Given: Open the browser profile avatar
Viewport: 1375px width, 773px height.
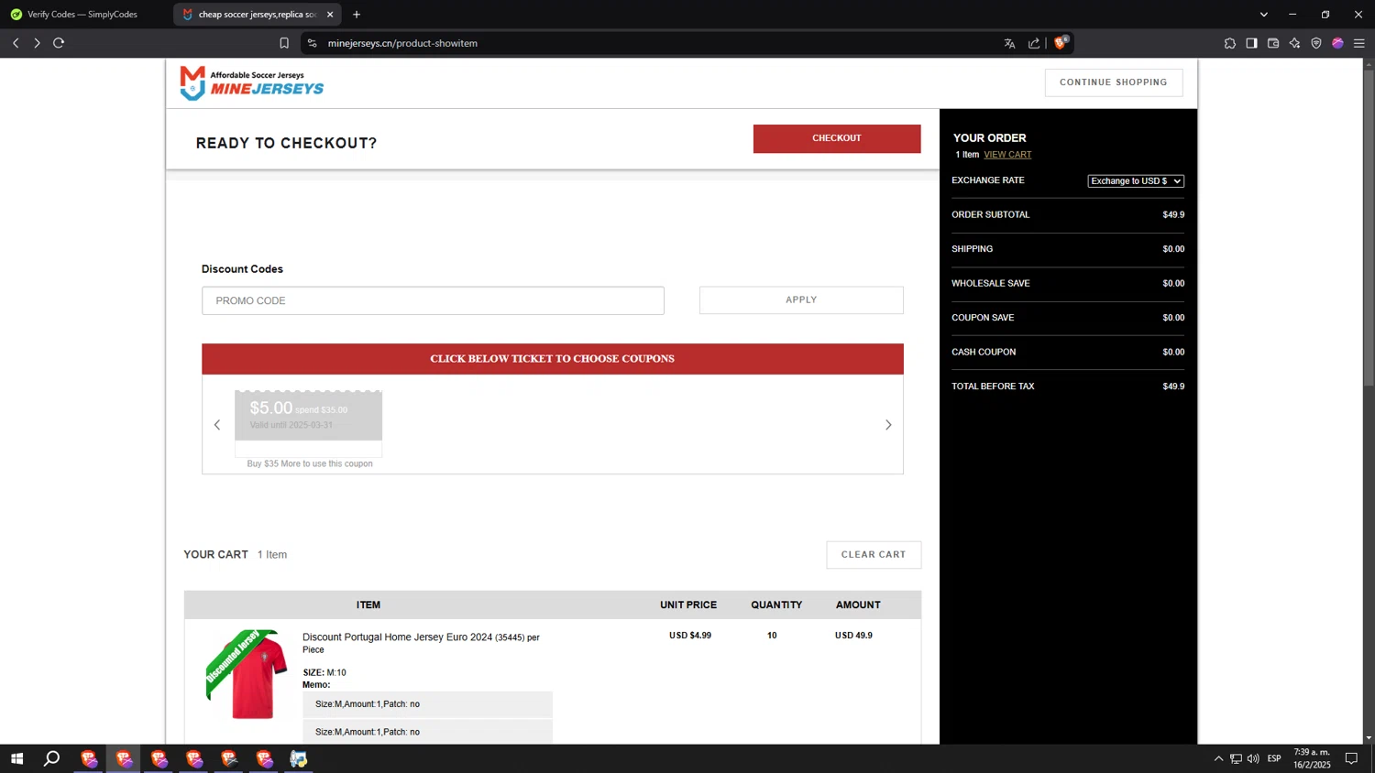Looking at the screenshot, I should point(1337,43).
